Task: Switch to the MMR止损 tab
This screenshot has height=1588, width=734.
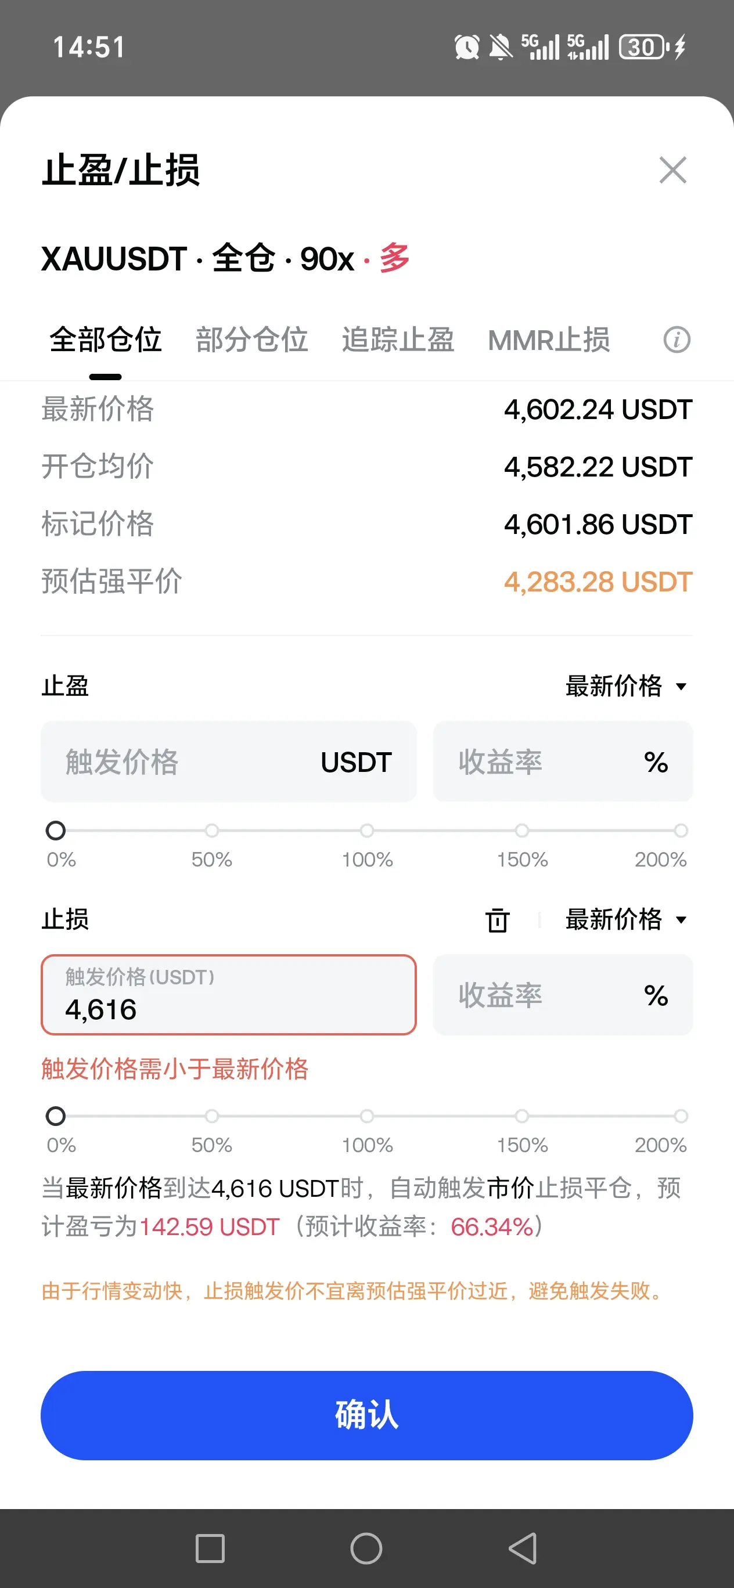Action: [549, 340]
